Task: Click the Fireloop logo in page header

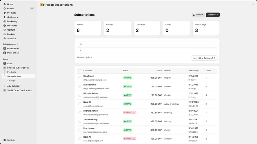Action: click(x=41, y=5)
